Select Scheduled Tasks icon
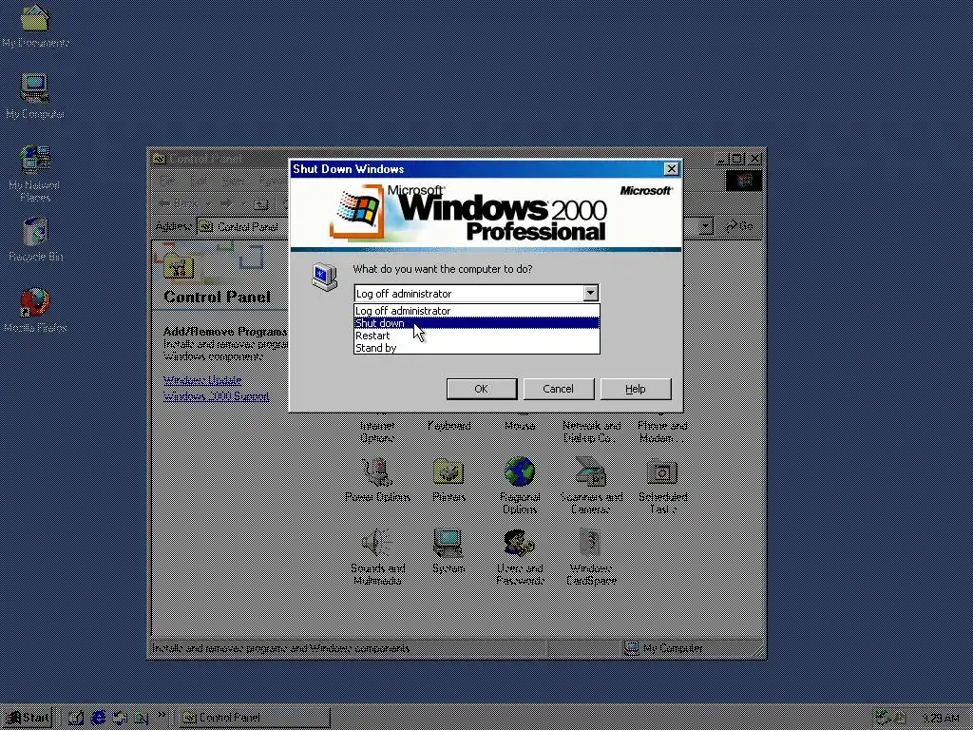 click(x=662, y=486)
